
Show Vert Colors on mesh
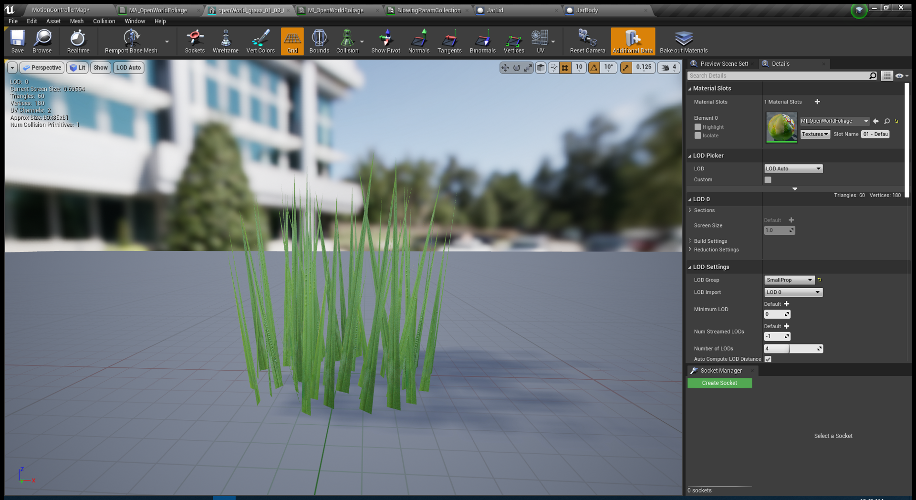pos(260,41)
